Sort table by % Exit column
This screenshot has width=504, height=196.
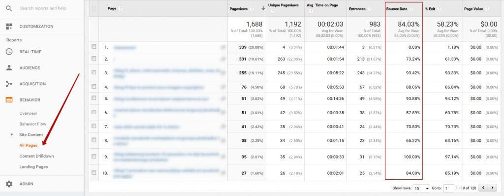[430, 9]
